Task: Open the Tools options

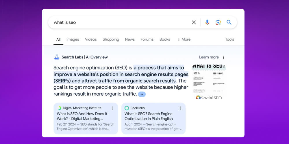Action: 229,39
